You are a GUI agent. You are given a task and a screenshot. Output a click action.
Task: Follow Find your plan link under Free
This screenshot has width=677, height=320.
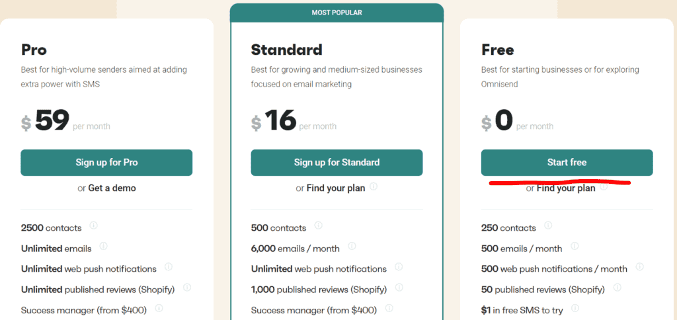coord(566,188)
